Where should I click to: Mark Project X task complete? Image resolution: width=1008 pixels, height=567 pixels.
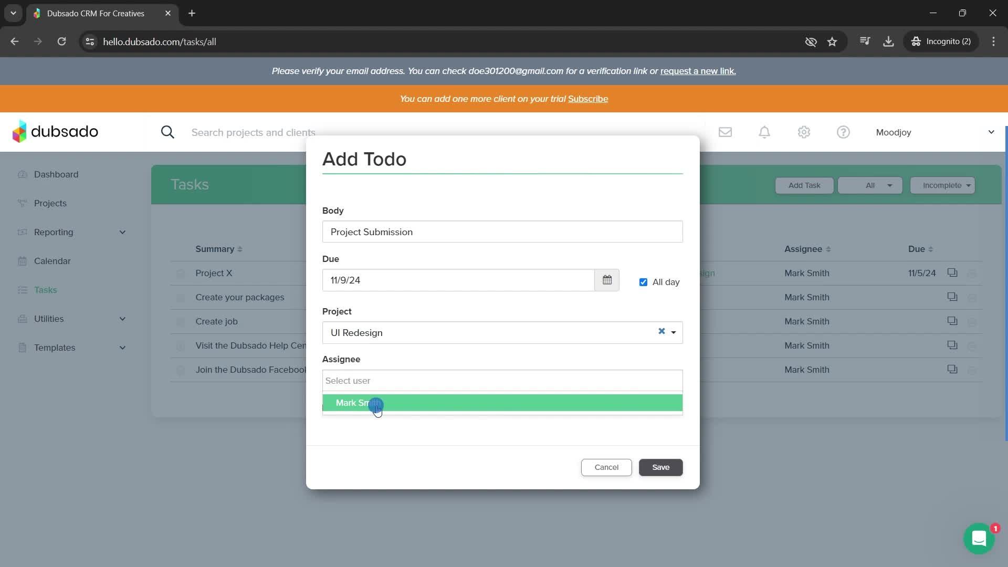pyautogui.click(x=181, y=274)
